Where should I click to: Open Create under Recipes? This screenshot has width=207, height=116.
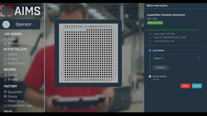[x=12, y=75]
